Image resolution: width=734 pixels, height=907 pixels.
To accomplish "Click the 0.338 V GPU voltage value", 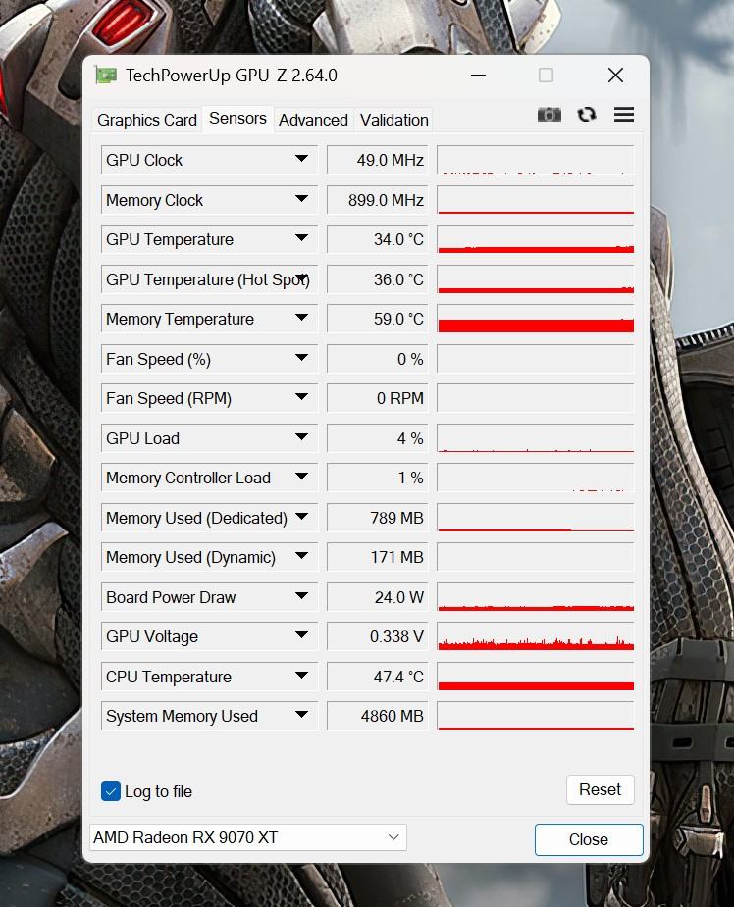I will [378, 637].
